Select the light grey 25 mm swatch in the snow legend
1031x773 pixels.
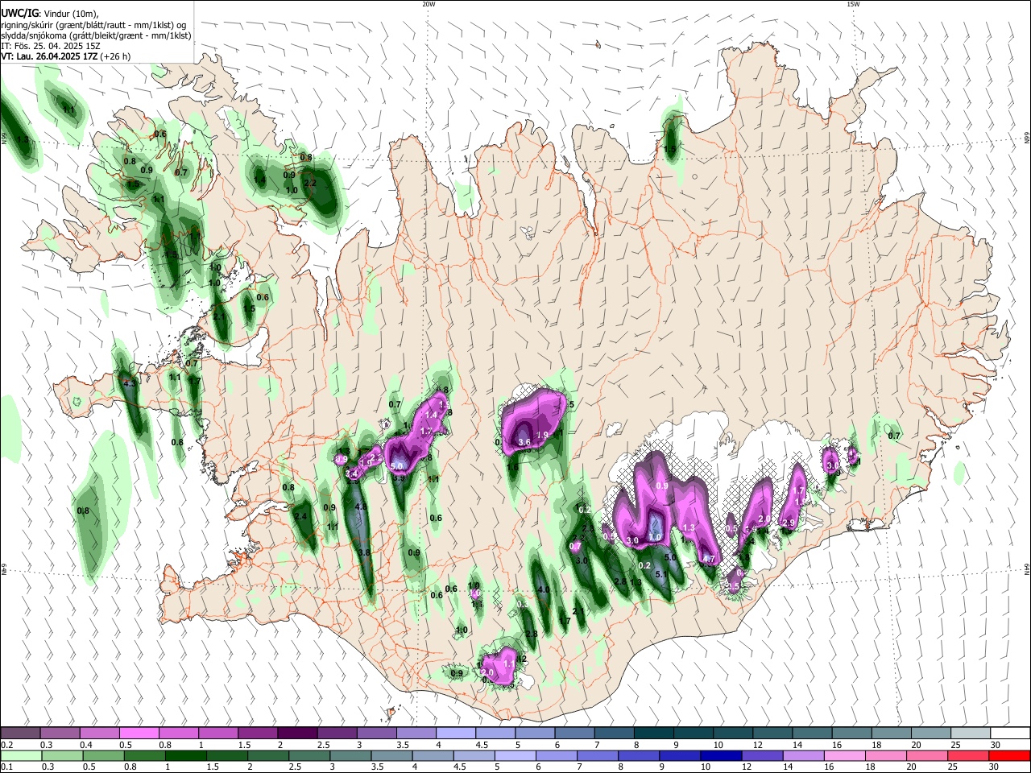click(970, 733)
